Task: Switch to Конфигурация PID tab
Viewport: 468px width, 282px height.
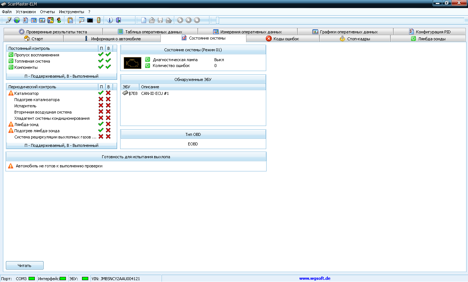Action: [x=430, y=32]
